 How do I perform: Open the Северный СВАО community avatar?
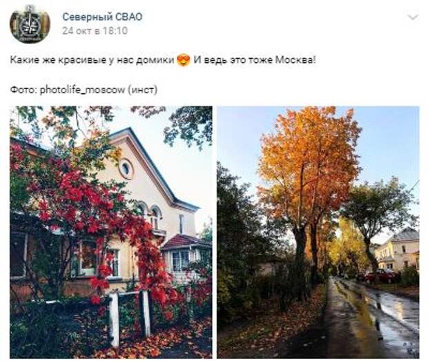pos(30,23)
